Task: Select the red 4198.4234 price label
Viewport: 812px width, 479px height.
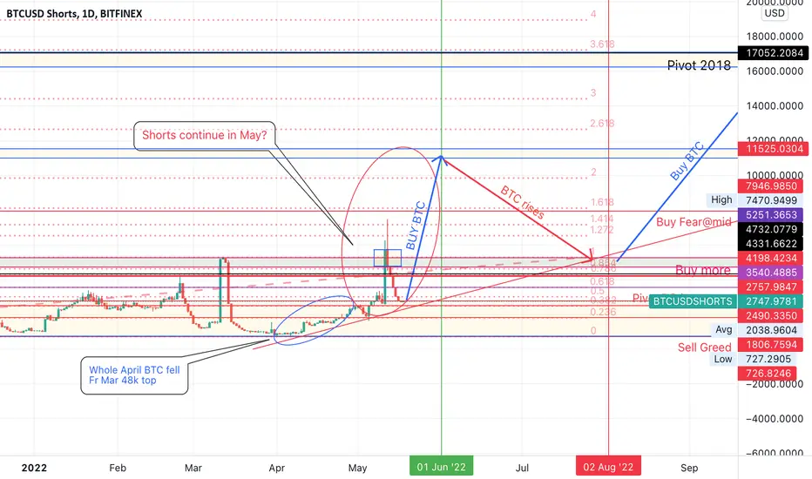Action: (770, 258)
